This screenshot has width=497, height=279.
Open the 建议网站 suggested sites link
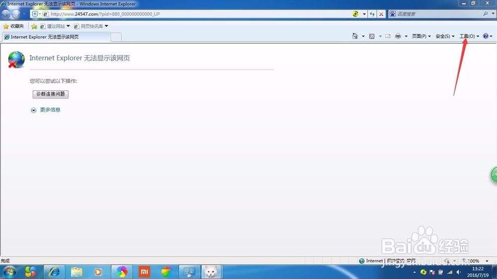55,26
